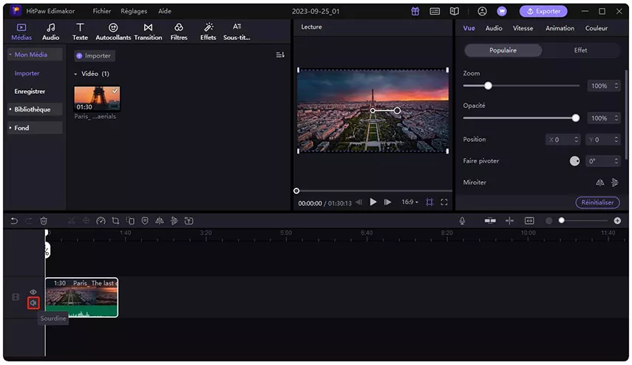This screenshot has width=632, height=365.
Task: Open the Sous-titres subtitles panel
Action: pos(237,32)
